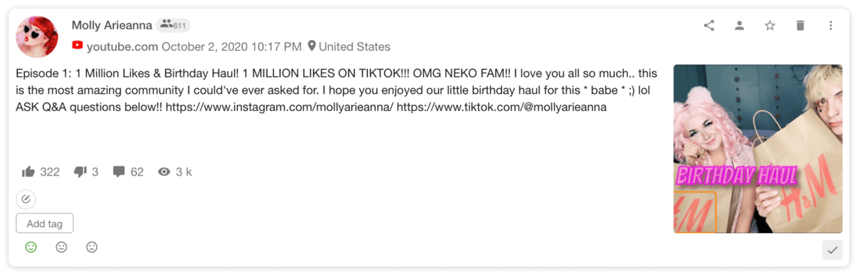Mark sentiment as neutral face
This screenshot has height=278, width=858.
coord(62,247)
